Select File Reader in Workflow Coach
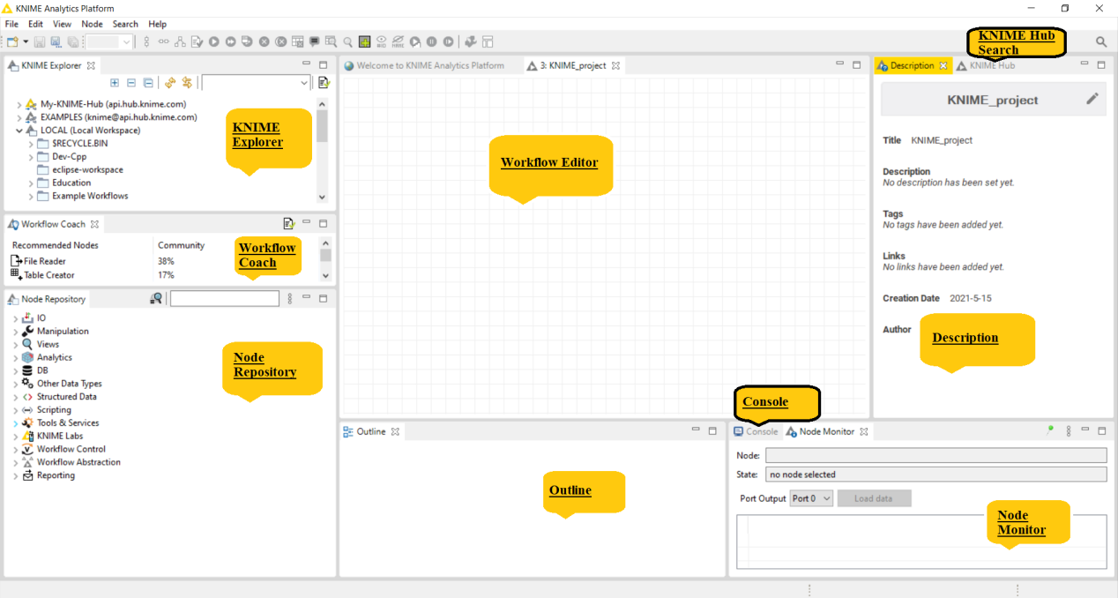1118x598 pixels. coord(44,261)
